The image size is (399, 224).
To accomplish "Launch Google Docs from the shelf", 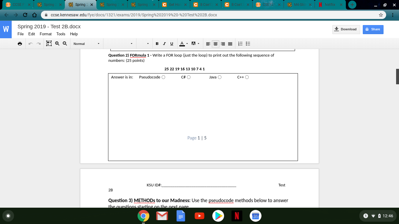I will (181, 216).
